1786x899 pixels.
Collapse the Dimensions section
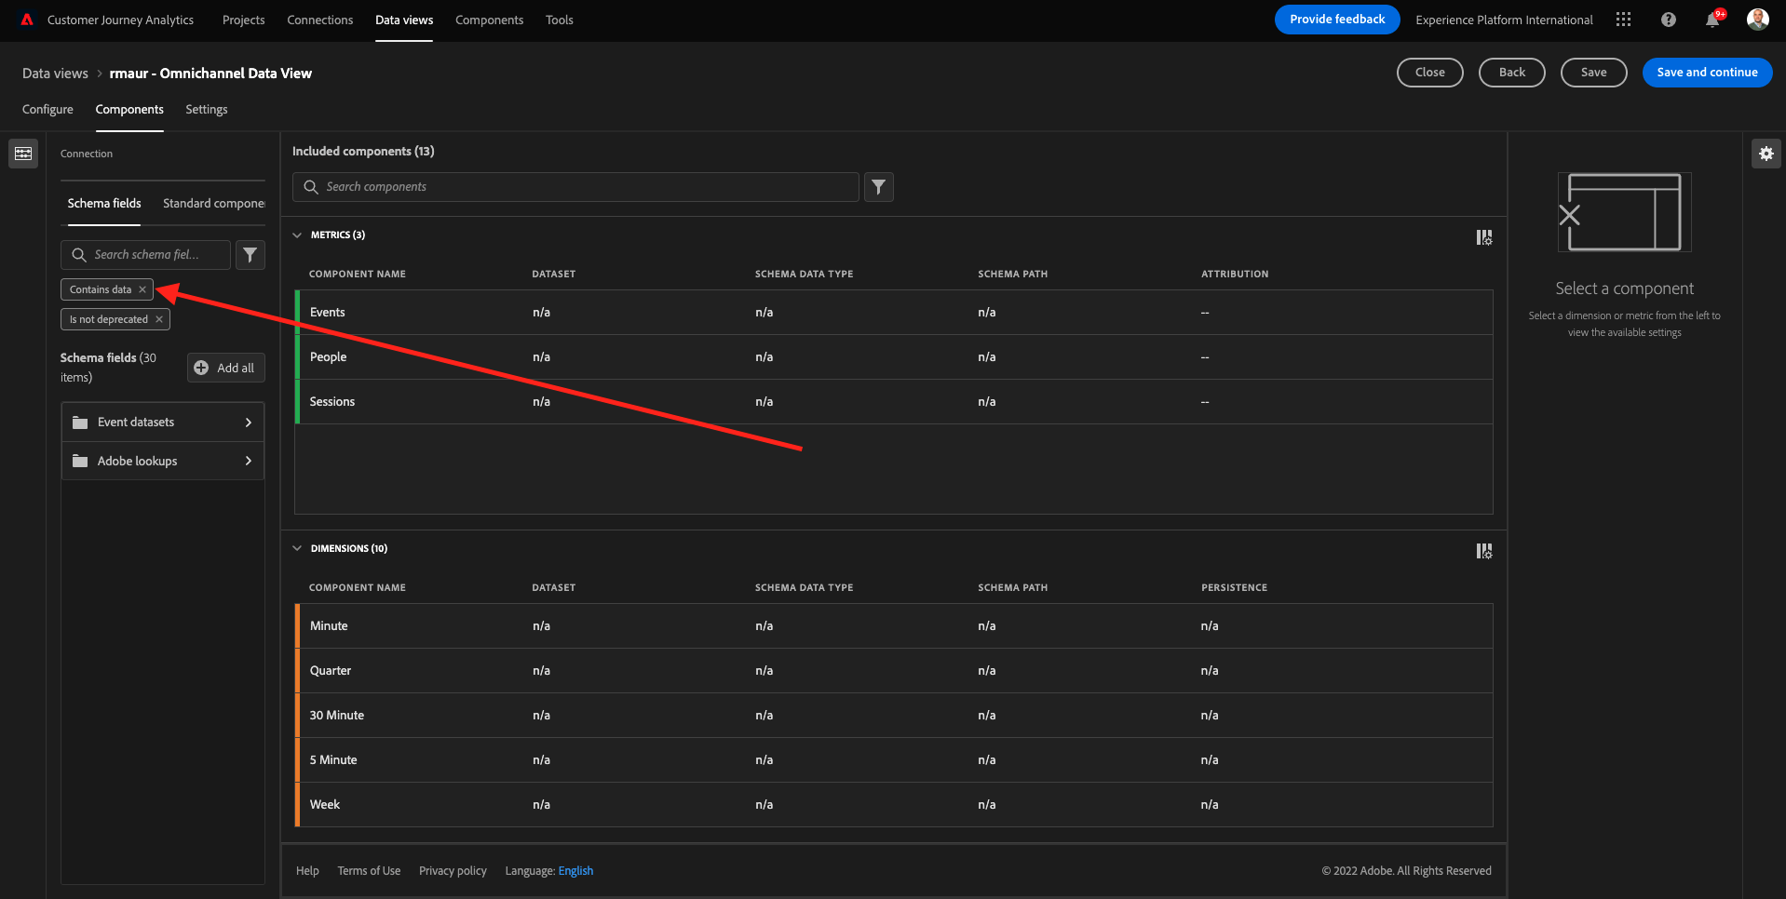click(297, 549)
